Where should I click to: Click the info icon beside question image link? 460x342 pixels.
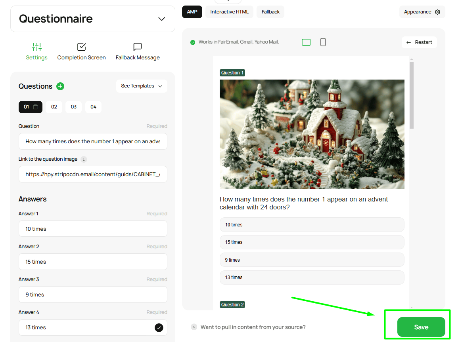coord(84,159)
